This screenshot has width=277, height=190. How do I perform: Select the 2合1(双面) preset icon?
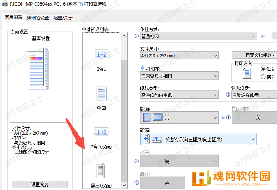(101, 132)
